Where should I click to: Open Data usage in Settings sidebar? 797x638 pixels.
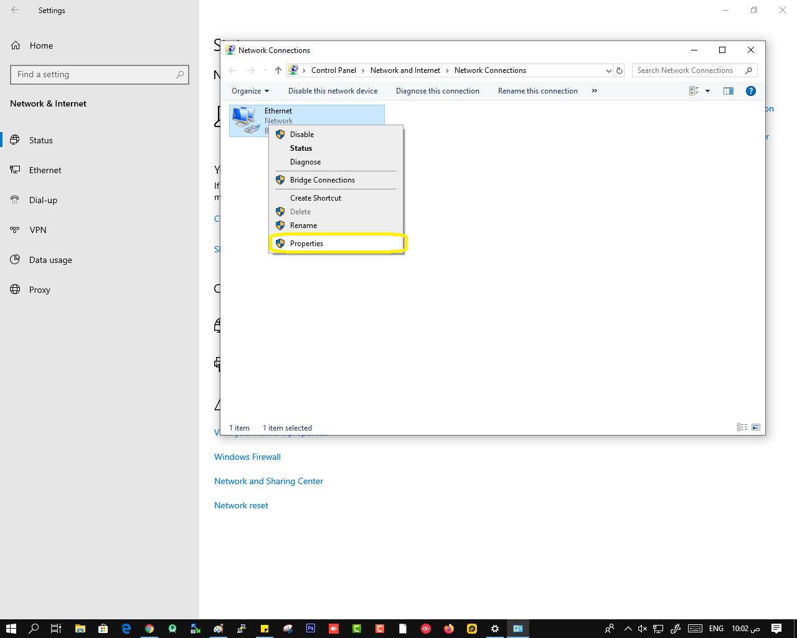coord(100,260)
